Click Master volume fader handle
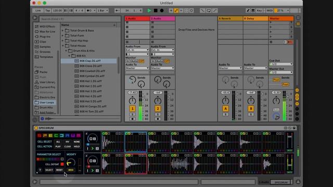This screenshot has height=187, width=333. tap(288, 97)
